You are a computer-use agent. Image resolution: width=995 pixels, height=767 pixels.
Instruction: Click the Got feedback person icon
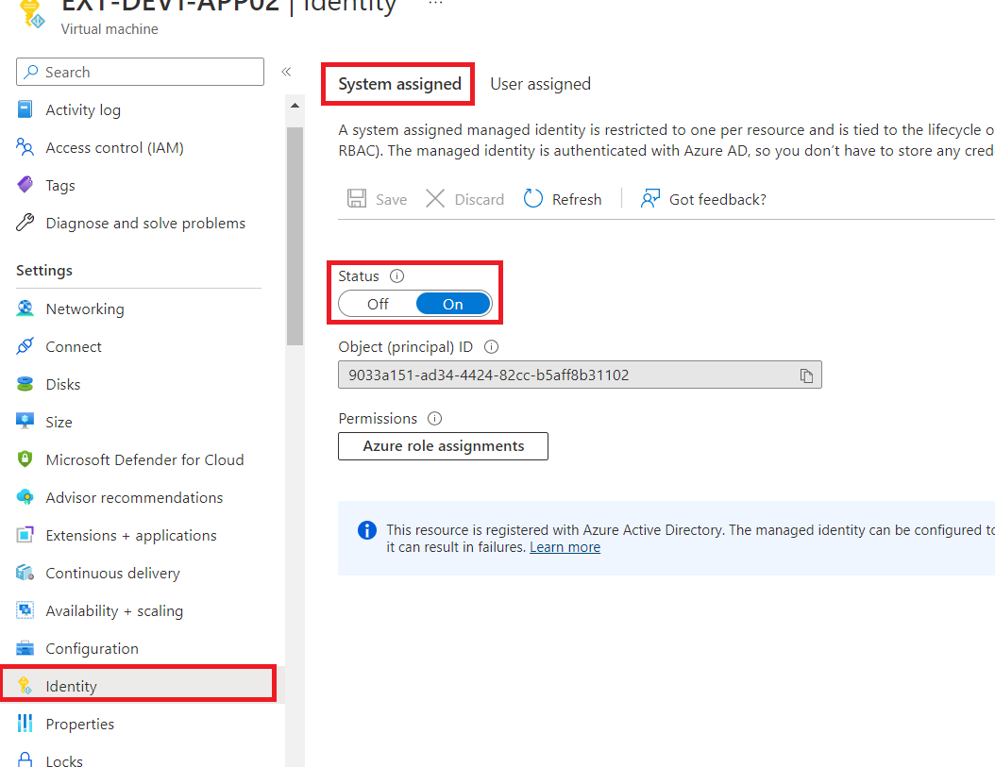tap(650, 198)
